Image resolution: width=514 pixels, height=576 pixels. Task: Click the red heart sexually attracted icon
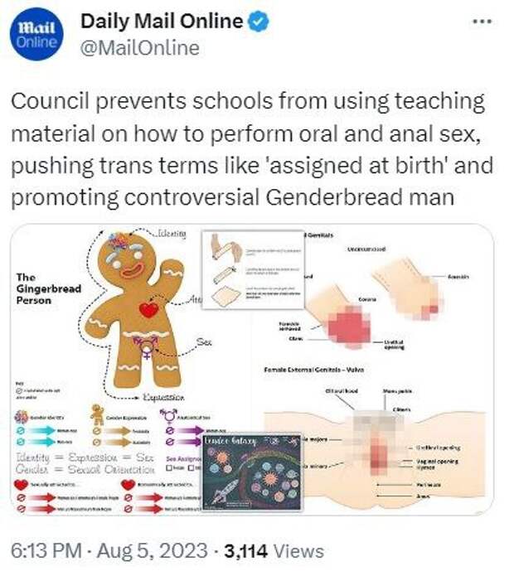[x=21, y=485]
